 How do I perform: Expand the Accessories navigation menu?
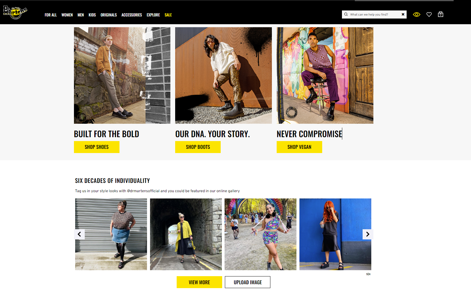point(132,15)
